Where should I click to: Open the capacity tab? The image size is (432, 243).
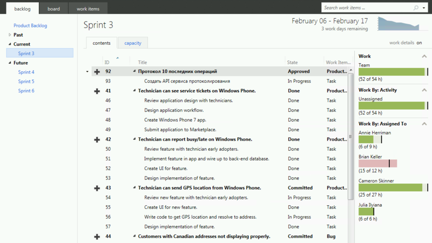click(133, 43)
